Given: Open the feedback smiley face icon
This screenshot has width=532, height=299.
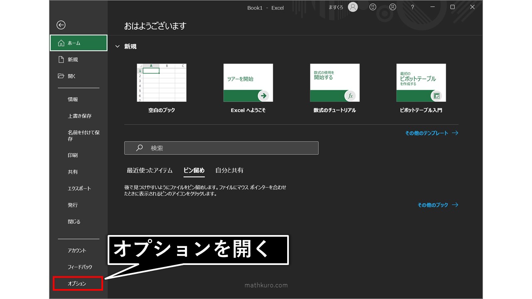Looking at the screenshot, I should (x=372, y=7).
